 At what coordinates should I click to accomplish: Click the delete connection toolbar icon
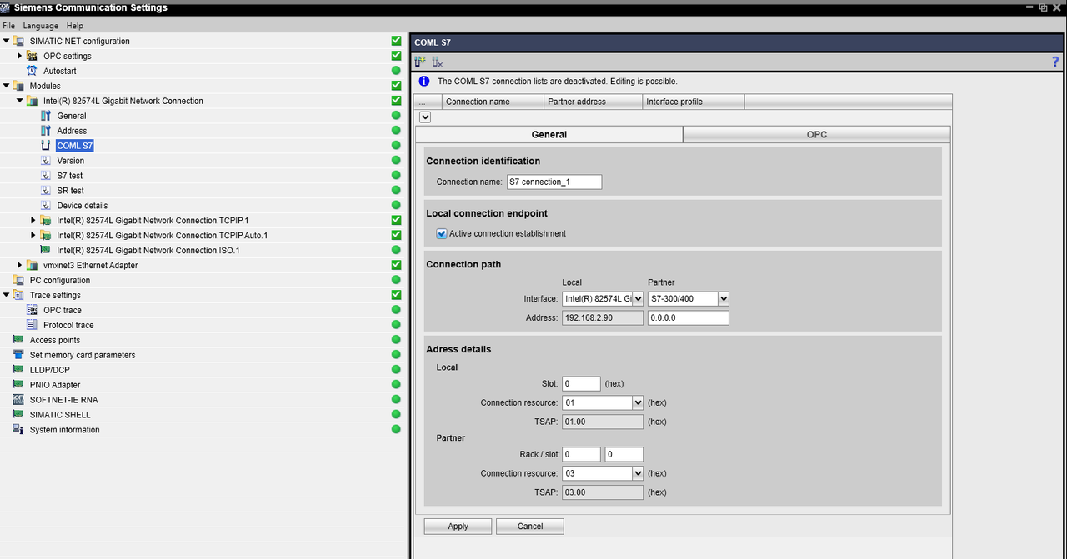(x=438, y=62)
